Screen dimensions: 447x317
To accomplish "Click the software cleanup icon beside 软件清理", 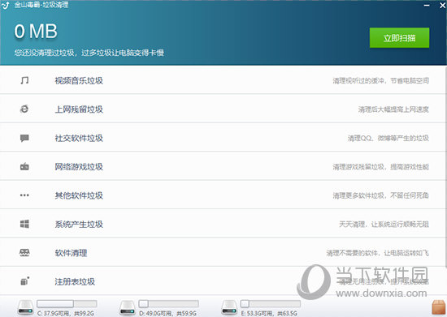I will (24, 253).
